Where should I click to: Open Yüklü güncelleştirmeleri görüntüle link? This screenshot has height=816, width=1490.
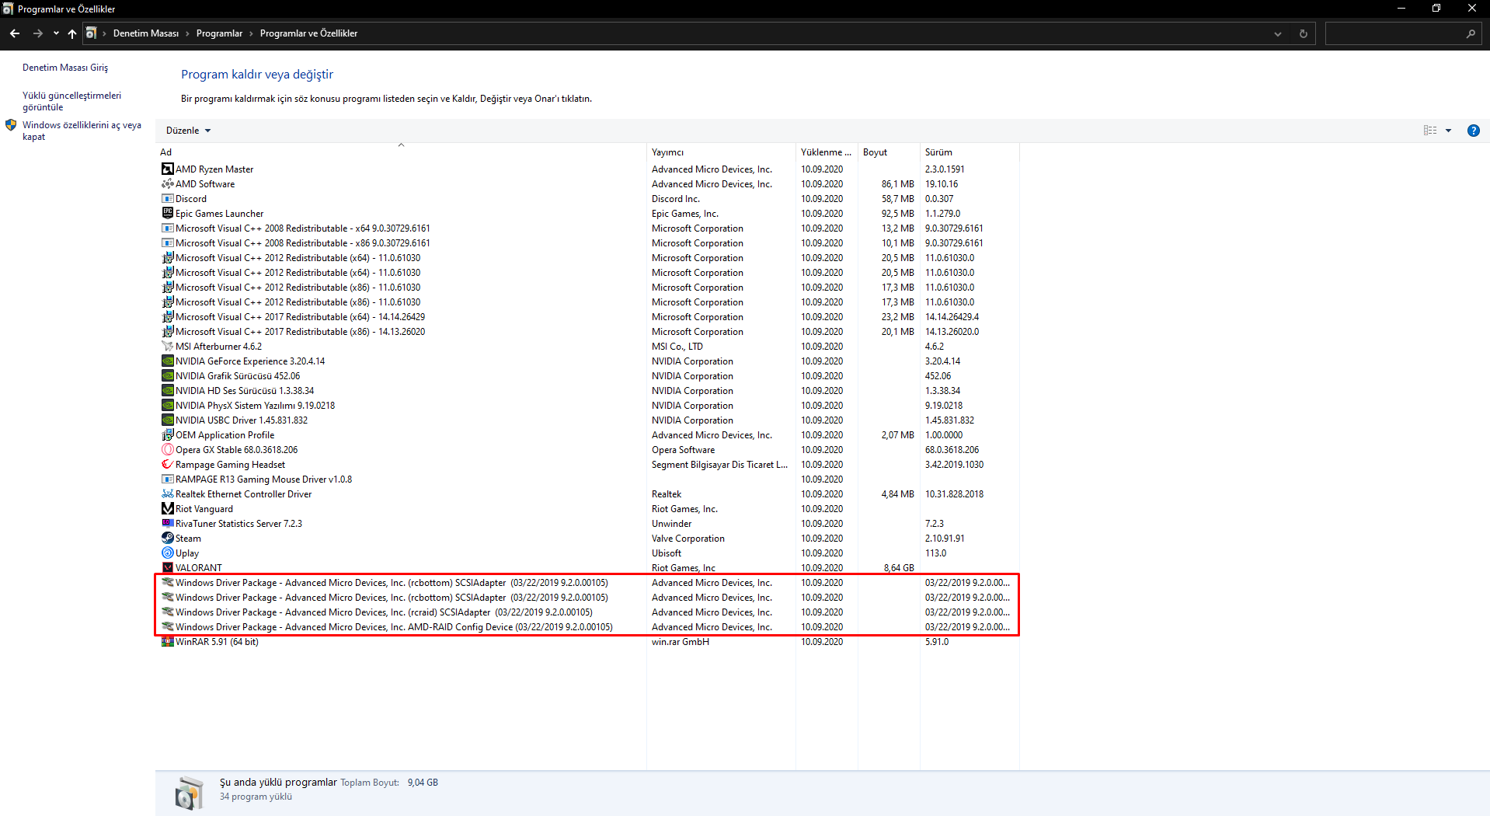[x=71, y=101]
